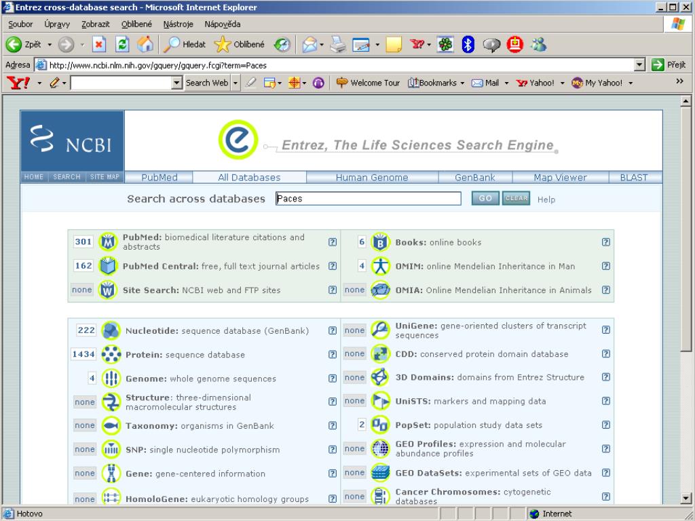Switch to the BLAST tab
The height and width of the screenshot is (521, 695).
634,177
